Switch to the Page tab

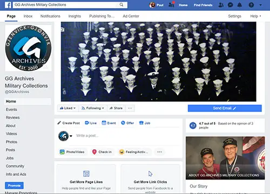(11, 16)
